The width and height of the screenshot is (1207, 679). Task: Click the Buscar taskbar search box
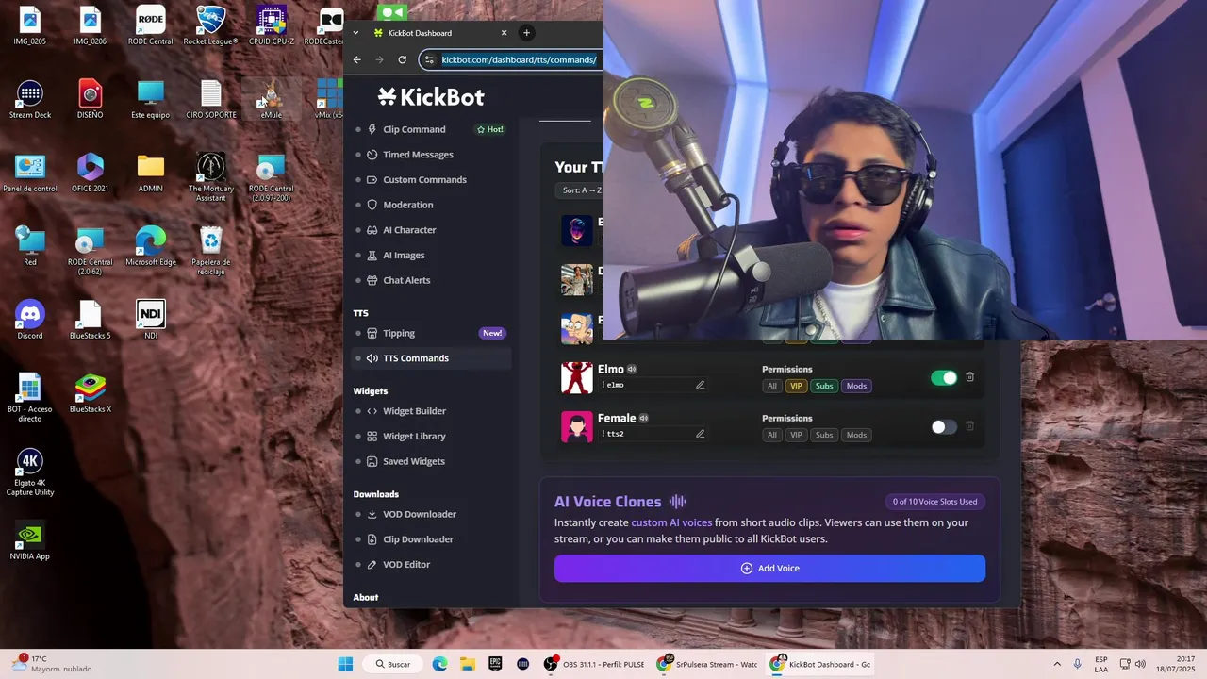click(x=392, y=664)
